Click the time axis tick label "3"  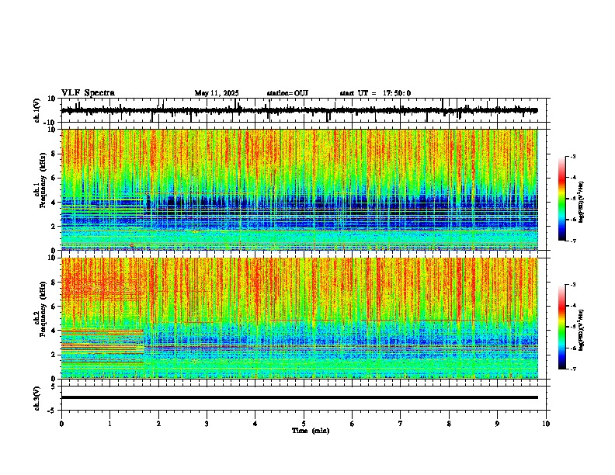tap(207, 424)
